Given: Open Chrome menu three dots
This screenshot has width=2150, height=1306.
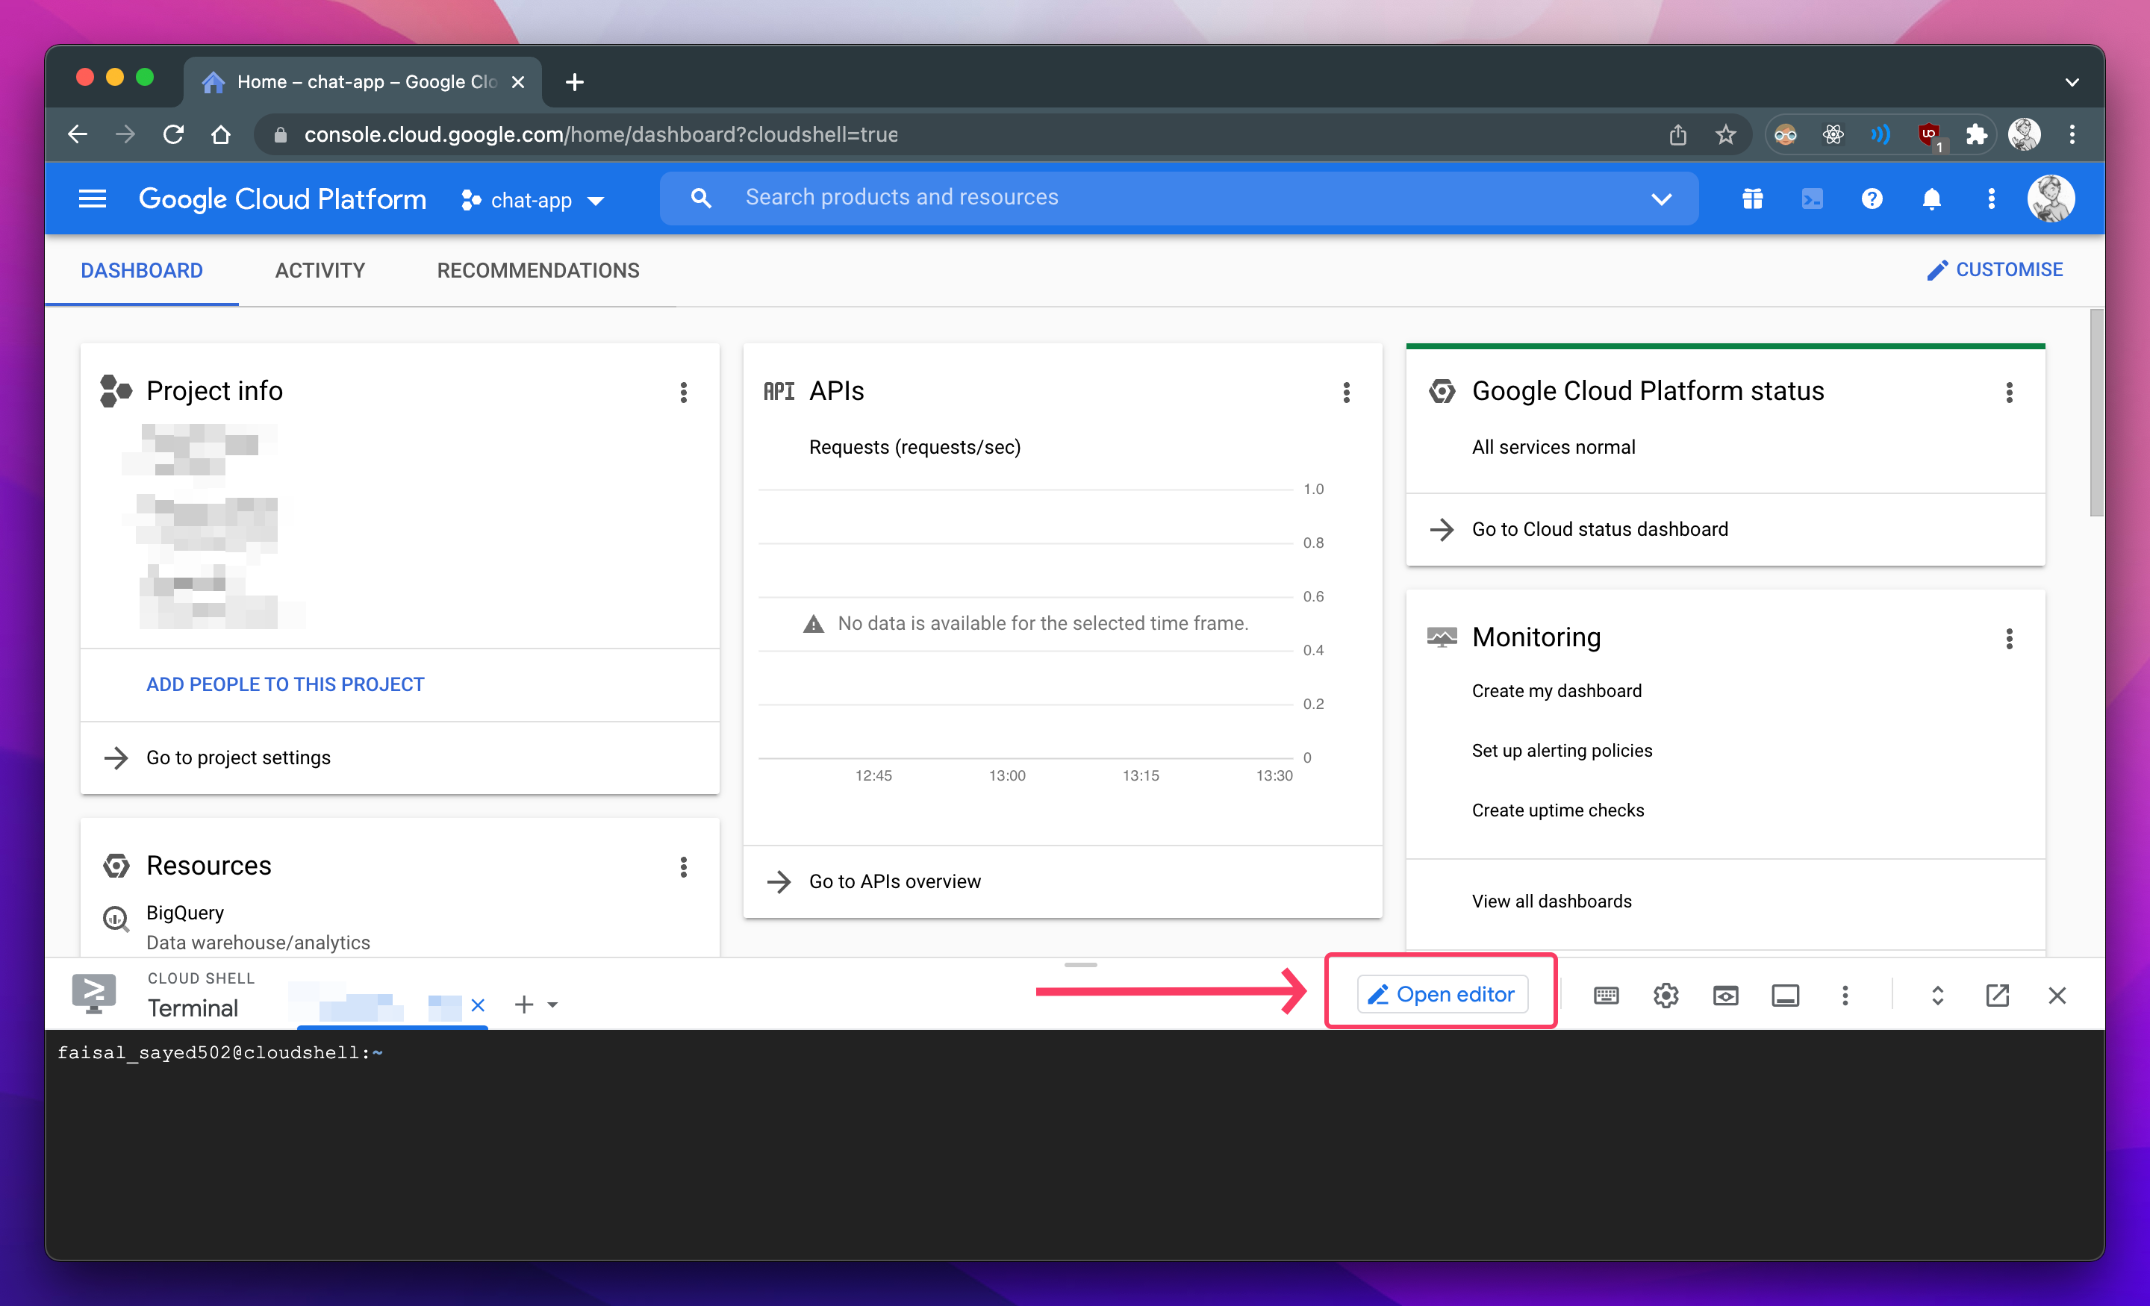Looking at the screenshot, I should 2072,134.
